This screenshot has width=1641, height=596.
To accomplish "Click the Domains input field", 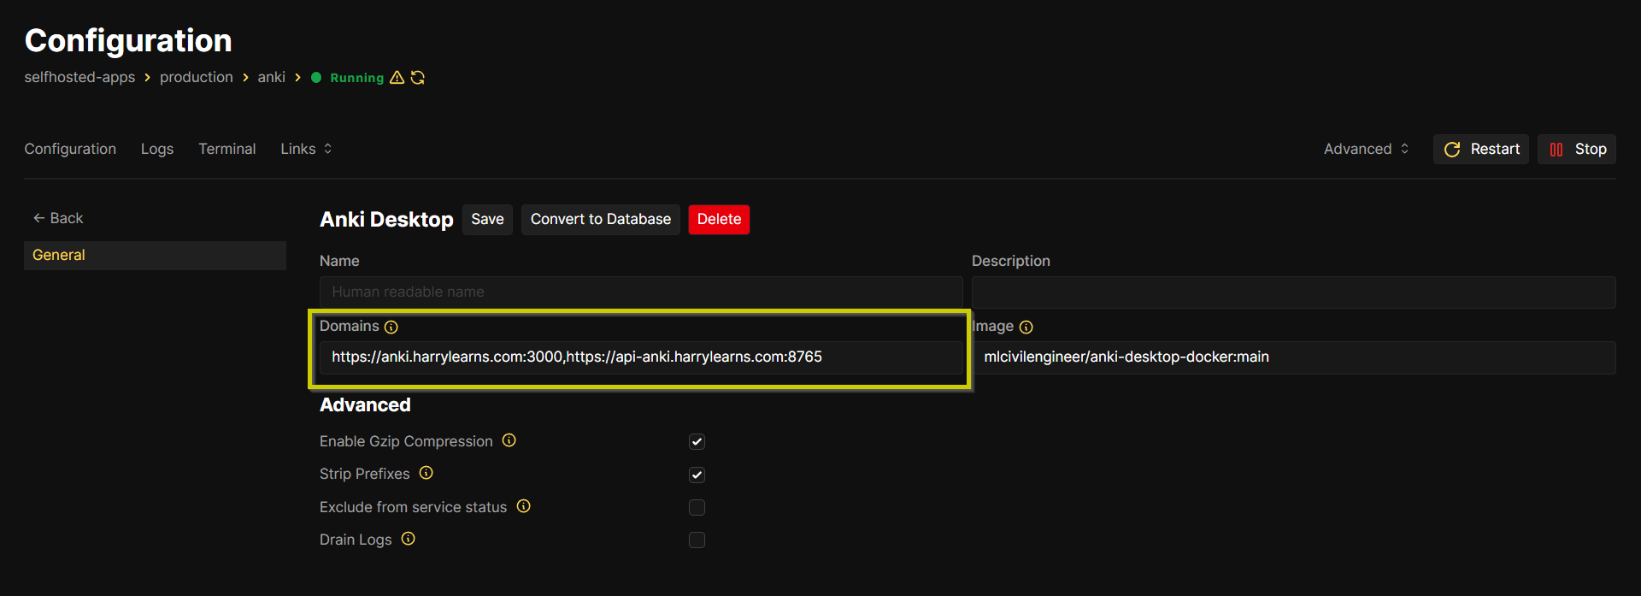I will (641, 357).
